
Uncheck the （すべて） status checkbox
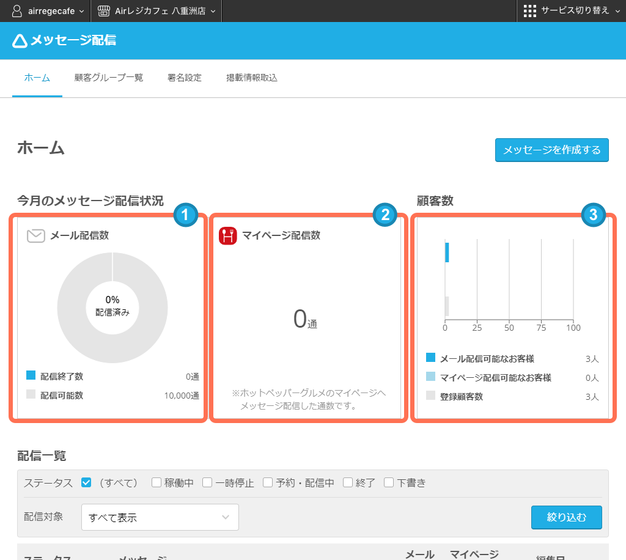pos(86,482)
